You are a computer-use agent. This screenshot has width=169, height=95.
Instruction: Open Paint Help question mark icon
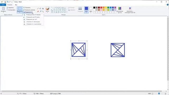pos(168,5)
